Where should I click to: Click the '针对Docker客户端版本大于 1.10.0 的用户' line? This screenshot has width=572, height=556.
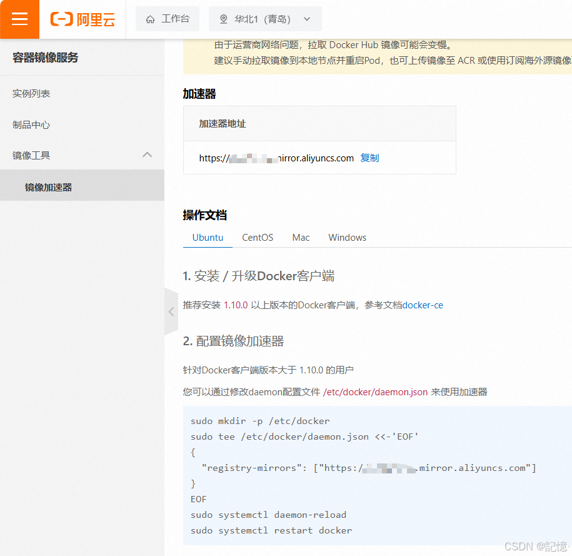tap(268, 370)
